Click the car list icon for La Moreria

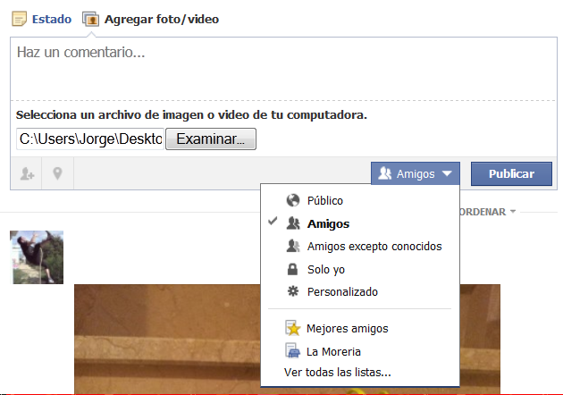point(292,351)
